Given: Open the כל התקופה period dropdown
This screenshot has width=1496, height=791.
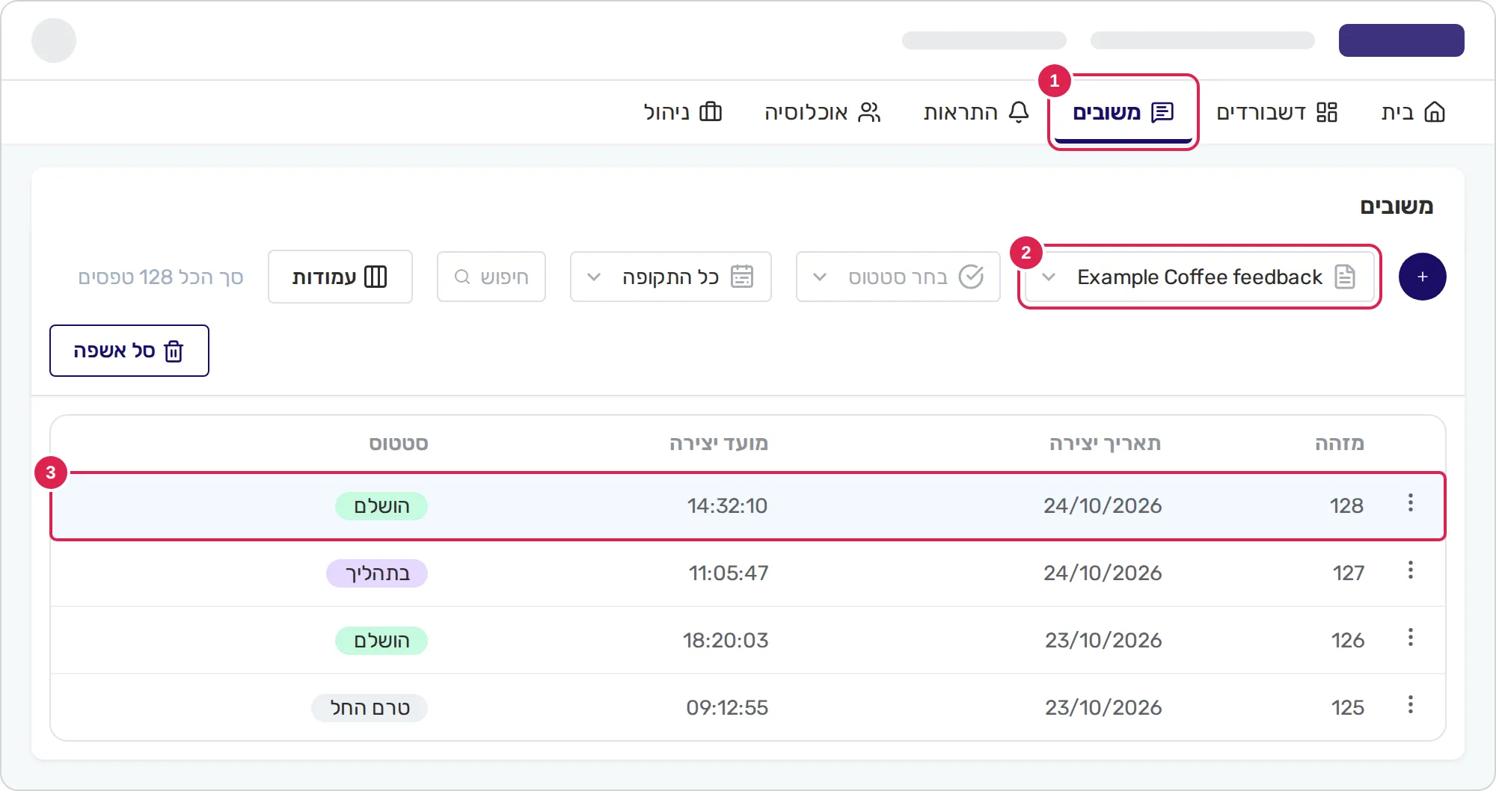Looking at the screenshot, I should pos(670,277).
